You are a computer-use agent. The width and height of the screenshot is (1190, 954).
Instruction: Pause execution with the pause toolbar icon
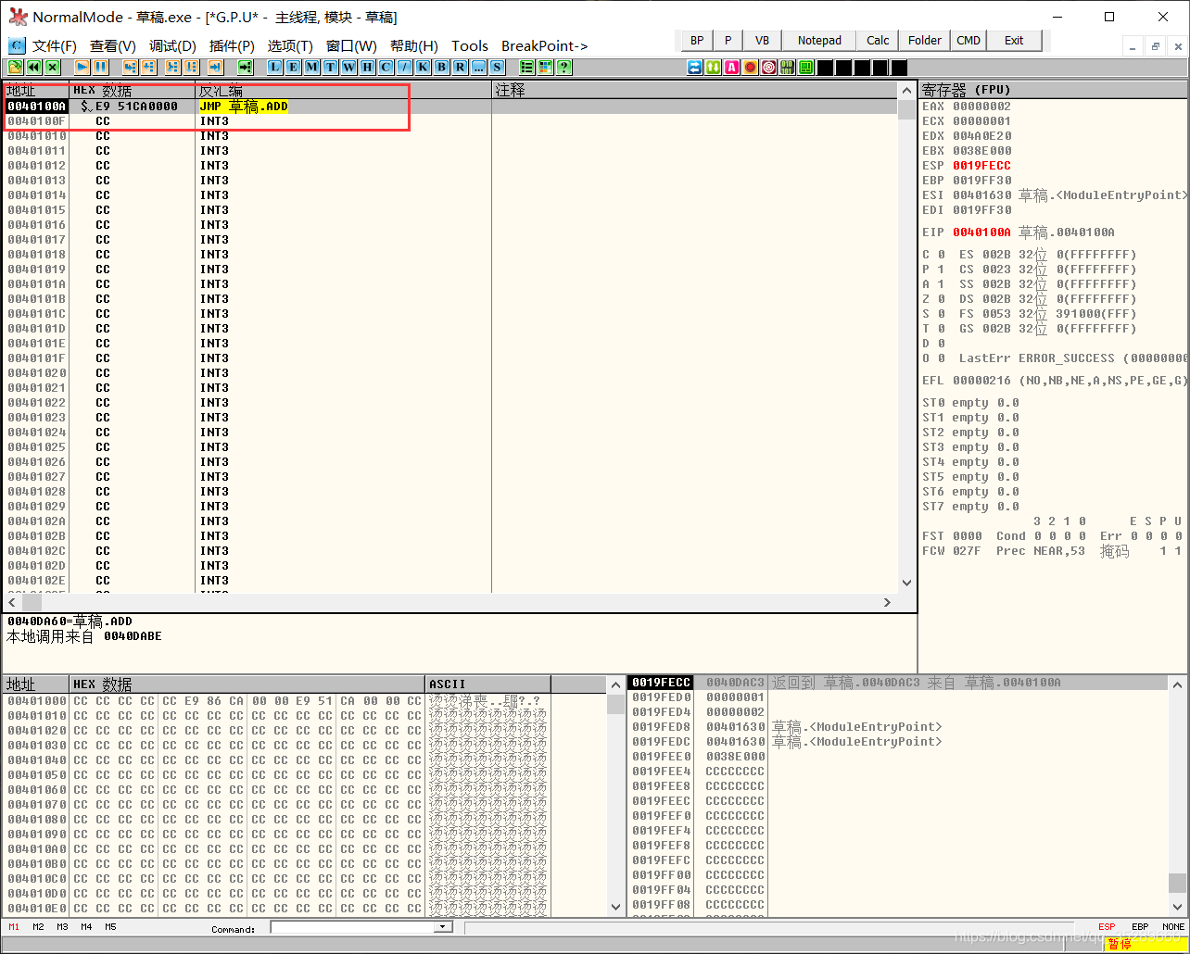(x=101, y=67)
